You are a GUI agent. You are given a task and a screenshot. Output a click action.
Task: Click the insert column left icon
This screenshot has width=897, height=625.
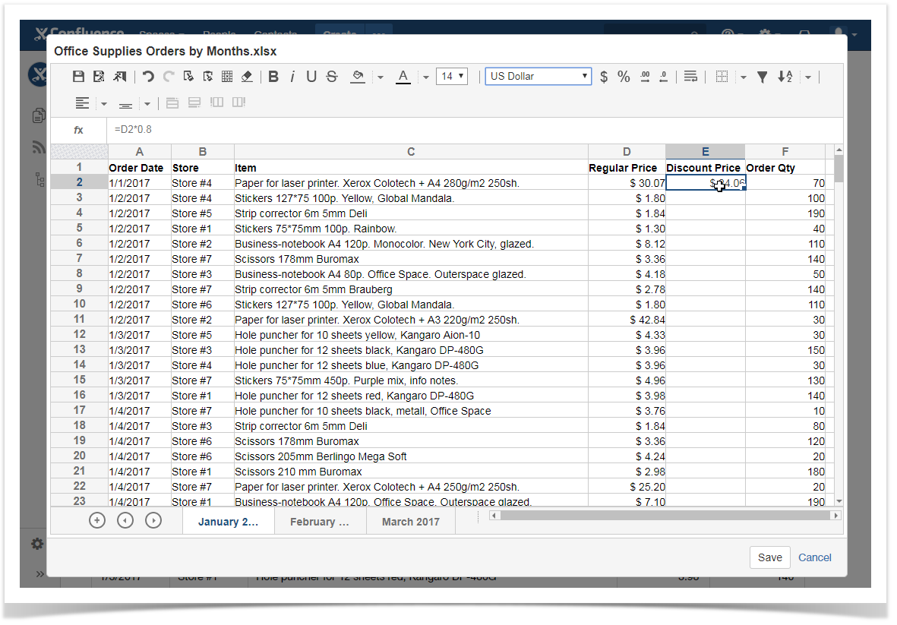pyautogui.click(x=216, y=103)
